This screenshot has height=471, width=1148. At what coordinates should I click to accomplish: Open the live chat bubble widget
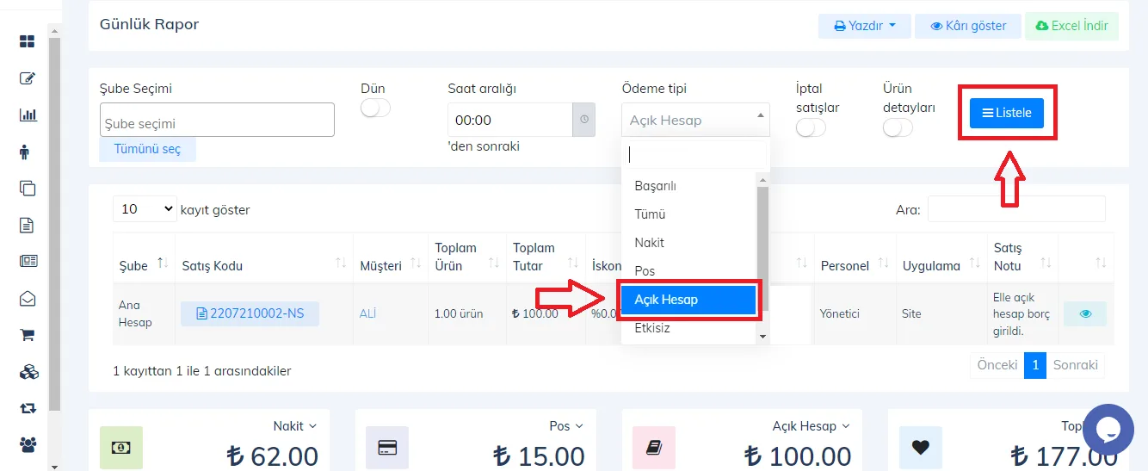click(1108, 429)
